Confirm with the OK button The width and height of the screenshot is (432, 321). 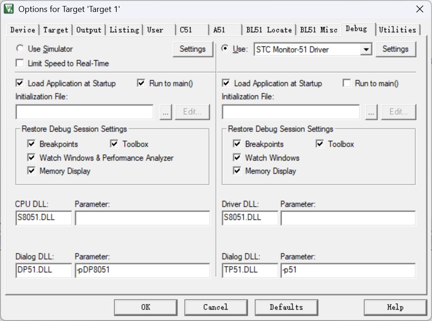coord(146,307)
